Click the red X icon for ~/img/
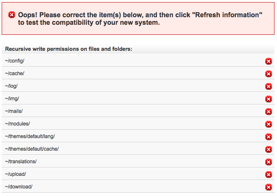 [x=269, y=99]
